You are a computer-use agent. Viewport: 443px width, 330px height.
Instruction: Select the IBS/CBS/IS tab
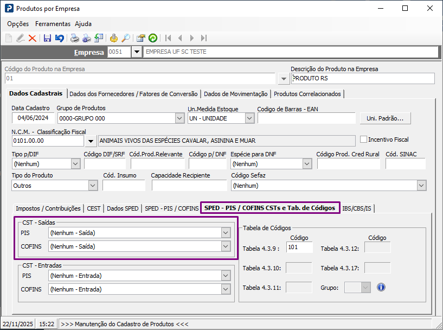[357, 208]
